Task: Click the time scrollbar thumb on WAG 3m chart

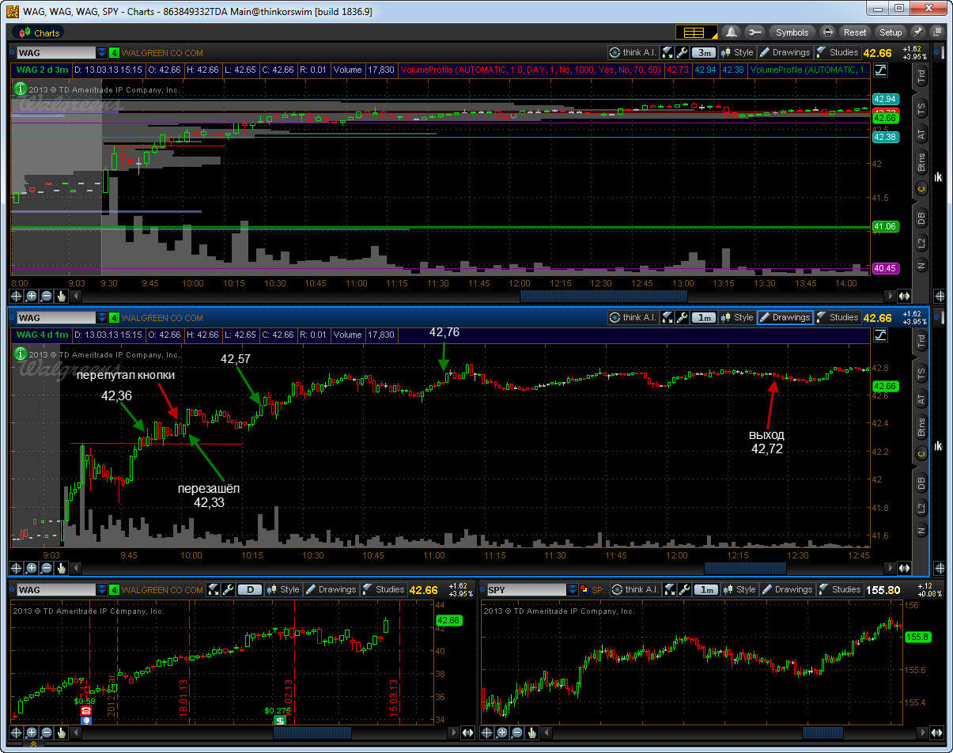Action: pyautogui.click(x=603, y=296)
